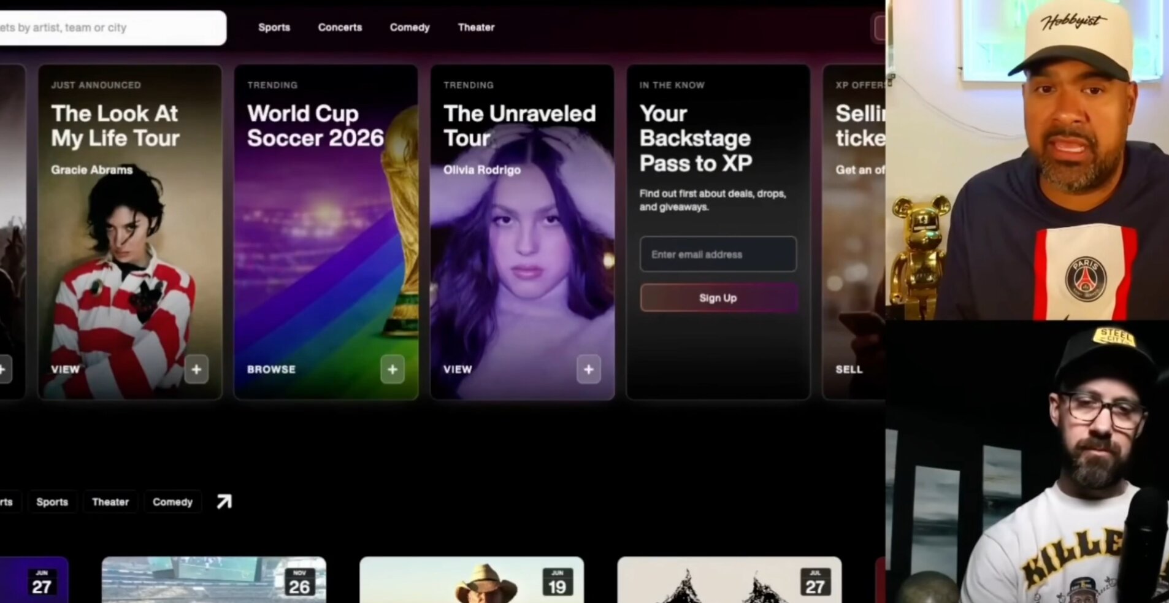Select the Theater category filter chip
Image resolution: width=1169 pixels, height=603 pixels.
[x=110, y=502]
